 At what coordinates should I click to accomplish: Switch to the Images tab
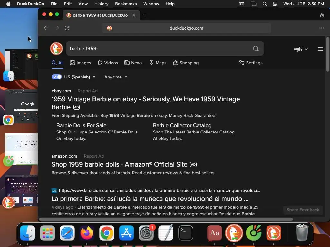pyautogui.click(x=80, y=63)
